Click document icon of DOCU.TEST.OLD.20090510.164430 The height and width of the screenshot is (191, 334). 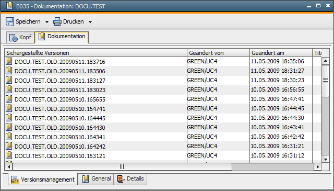coord(9,127)
